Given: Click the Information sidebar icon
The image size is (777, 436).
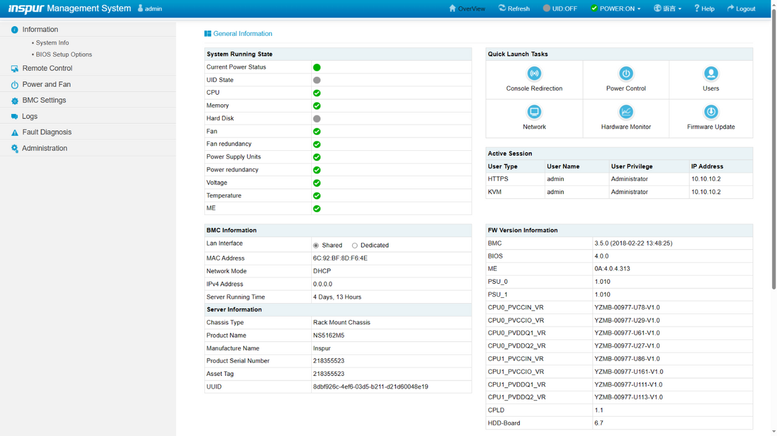Looking at the screenshot, I should point(15,30).
